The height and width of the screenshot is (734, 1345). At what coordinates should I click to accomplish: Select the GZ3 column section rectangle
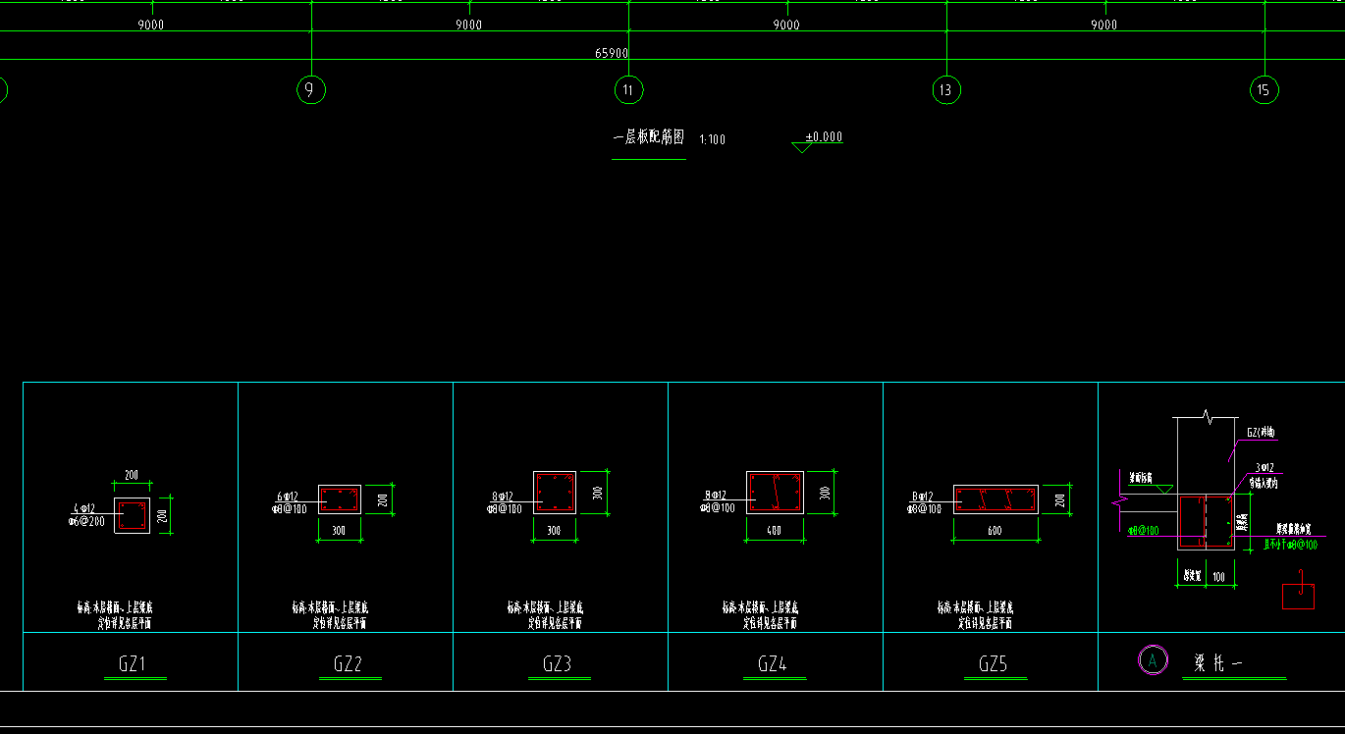point(555,493)
